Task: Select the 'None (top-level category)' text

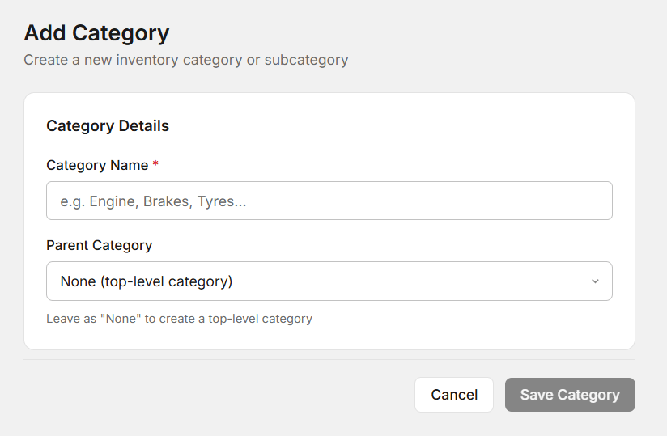Action: click(x=147, y=281)
